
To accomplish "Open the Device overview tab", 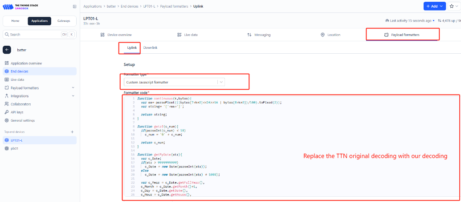I will coord(116,35).
